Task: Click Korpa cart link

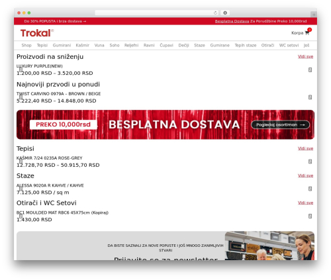Action: [x=297, y=33]
